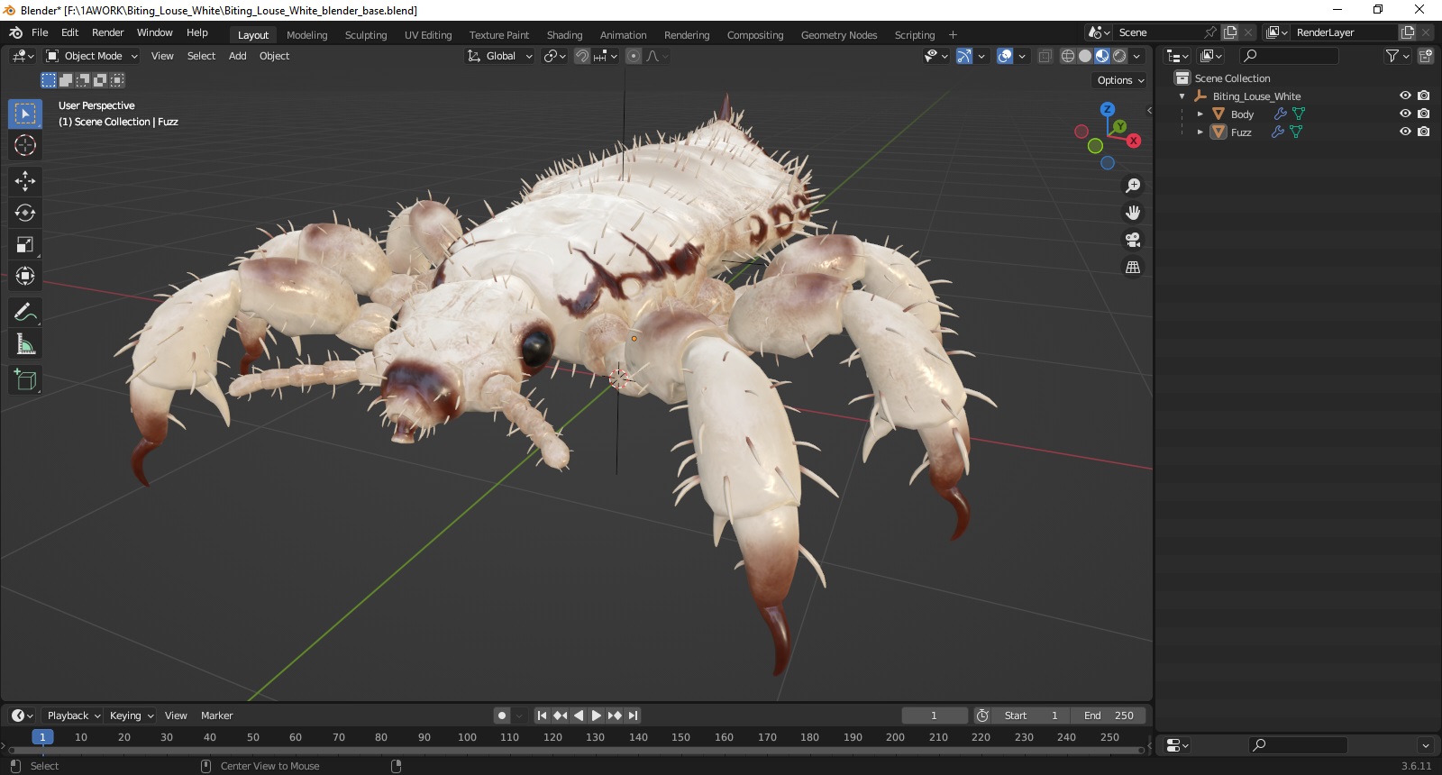Switch to wireframe viewport shading
The width and height of the screenshot is (1442, 775).
click(1068, 56)
